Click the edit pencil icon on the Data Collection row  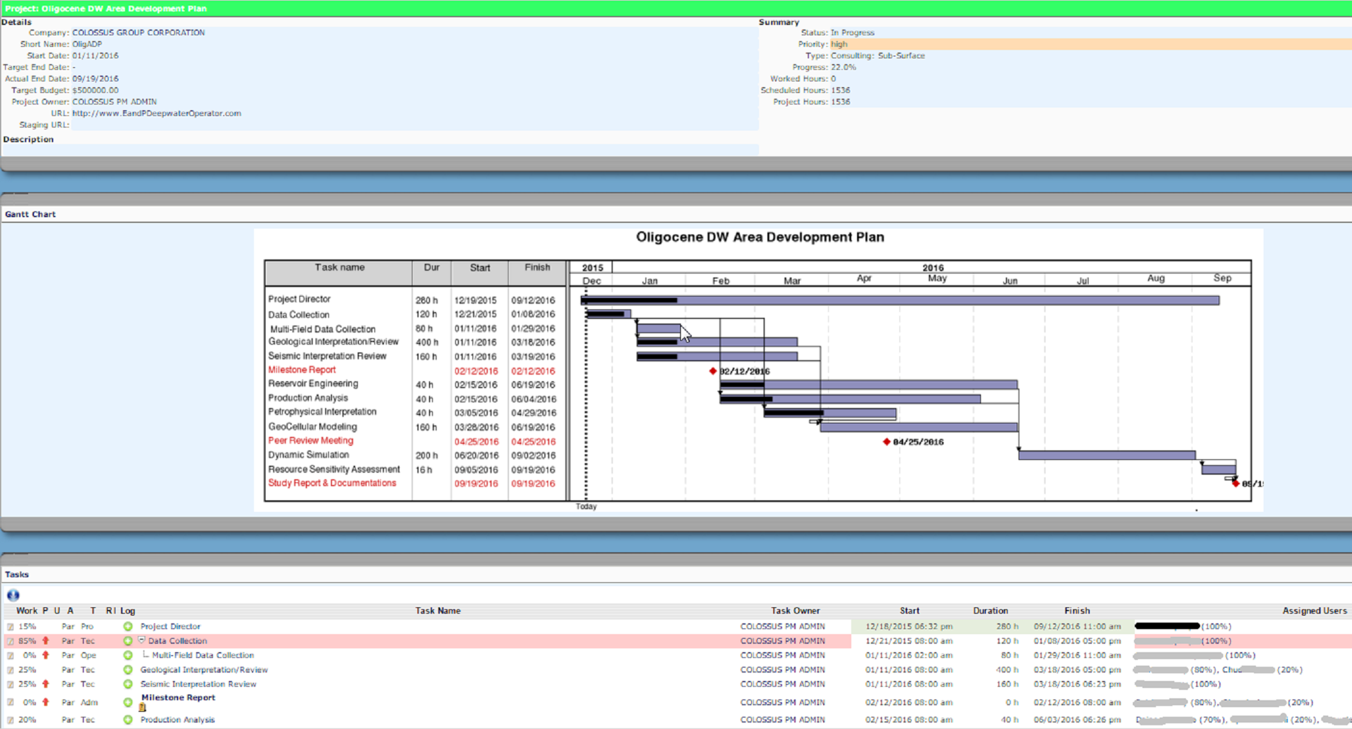pos(10,641)
